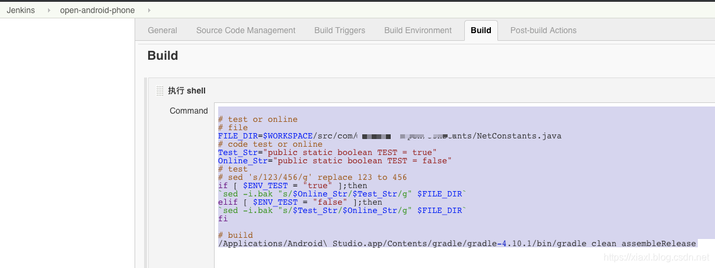Click the "# build" comment line

pyautogui.click(x=235, y=235)
